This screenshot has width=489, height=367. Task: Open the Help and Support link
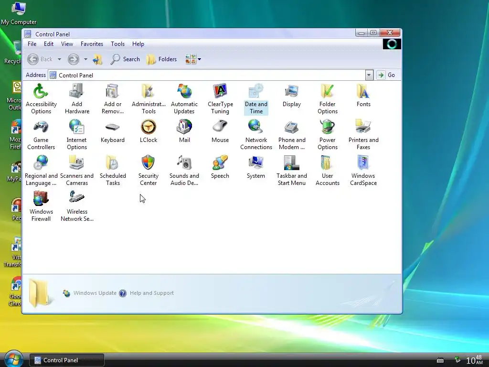pos(147,293)
